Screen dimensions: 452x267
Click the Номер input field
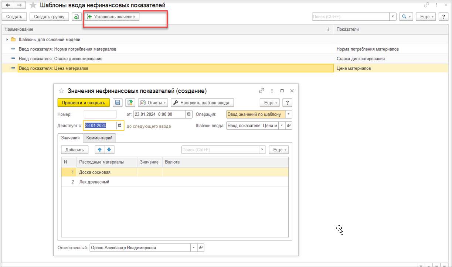pyautogui.click(x=100, y=114)
